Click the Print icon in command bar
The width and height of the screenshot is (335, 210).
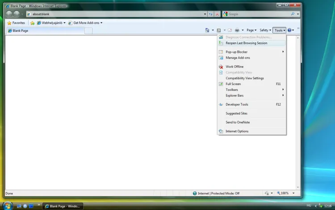(x=237, y=30)
